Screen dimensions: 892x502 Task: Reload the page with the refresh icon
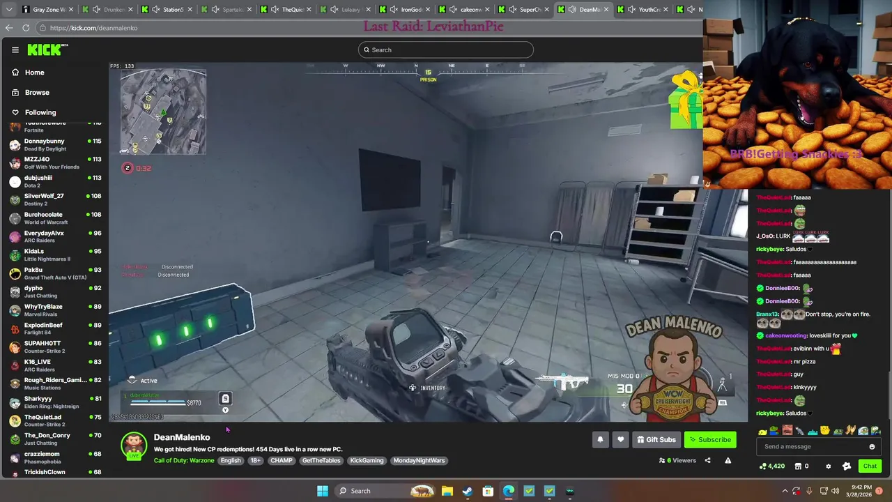coord(26,28)
